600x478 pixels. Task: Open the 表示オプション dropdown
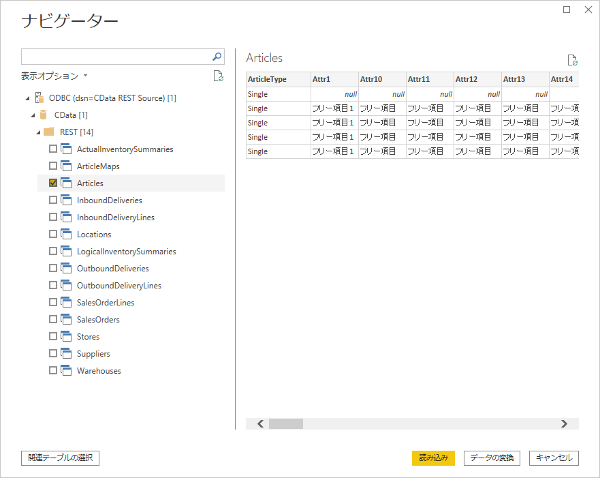(54, 76)
